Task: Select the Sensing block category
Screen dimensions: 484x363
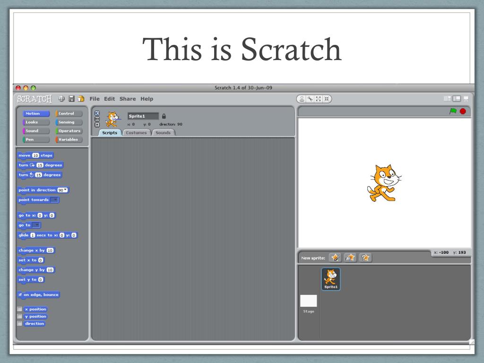Action: point(69,122)
